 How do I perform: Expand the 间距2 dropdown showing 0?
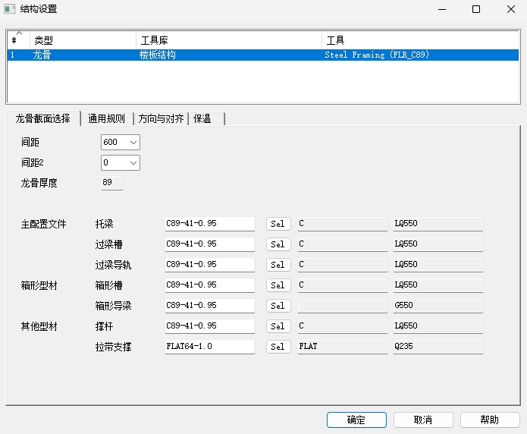tap(121, 163)
